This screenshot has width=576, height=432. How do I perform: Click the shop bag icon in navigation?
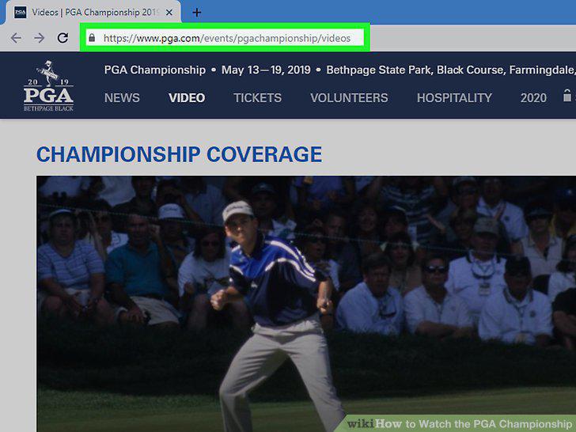click(567, 95)
